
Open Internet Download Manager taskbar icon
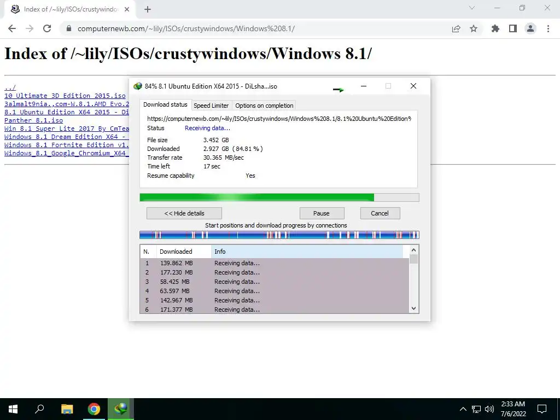tap(121, 409)
